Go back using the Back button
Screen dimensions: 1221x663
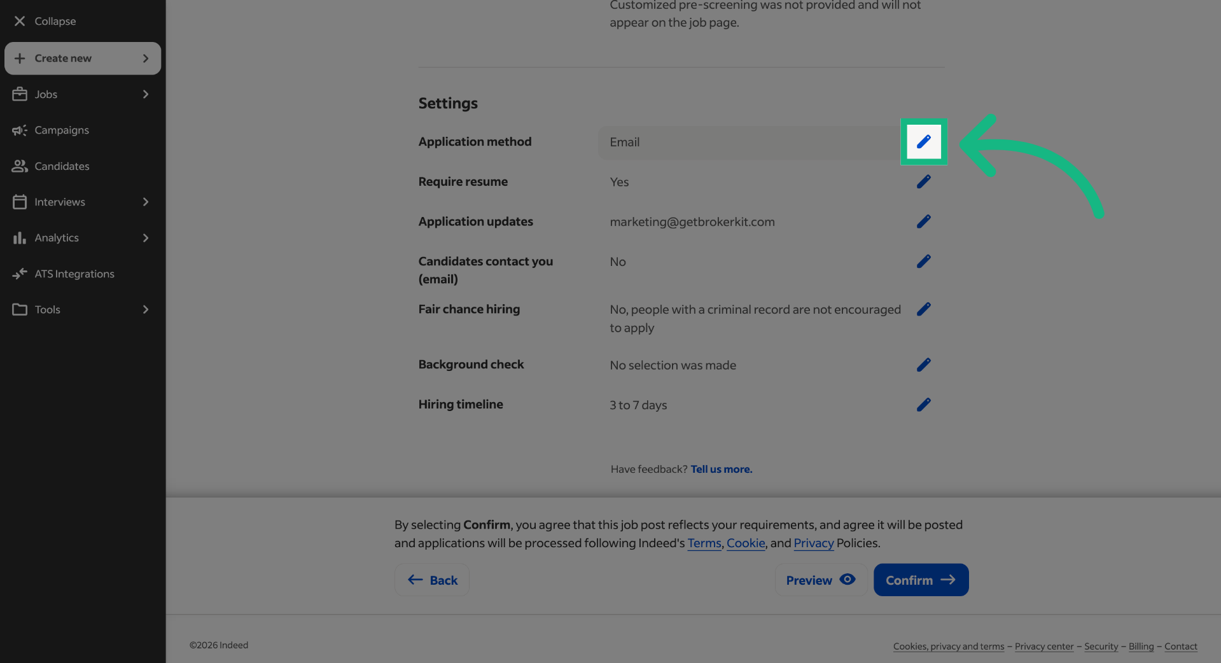click(431, 580)
